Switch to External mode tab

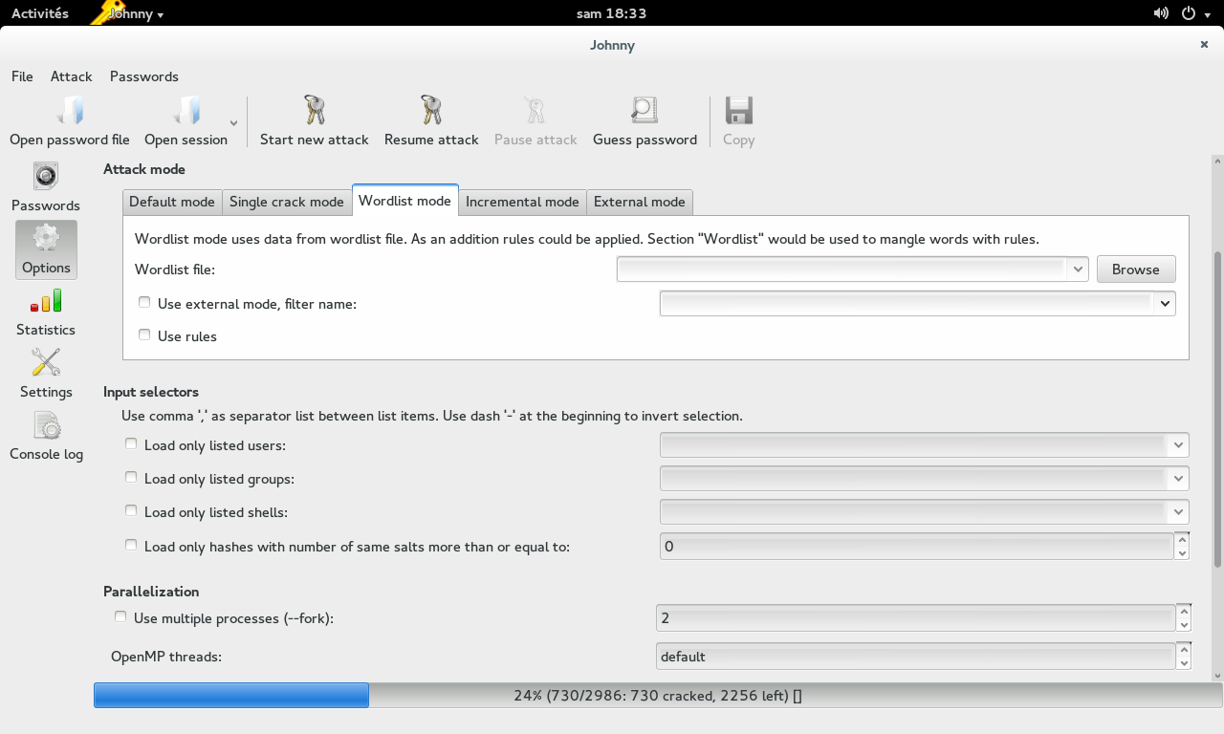(x=640, y=202)
